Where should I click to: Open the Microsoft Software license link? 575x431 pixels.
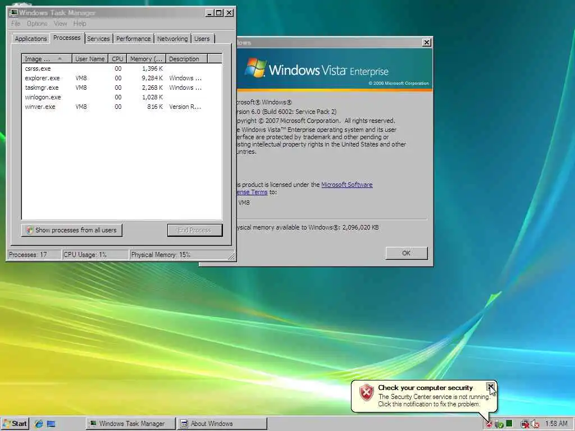click(x=347, y=185)
